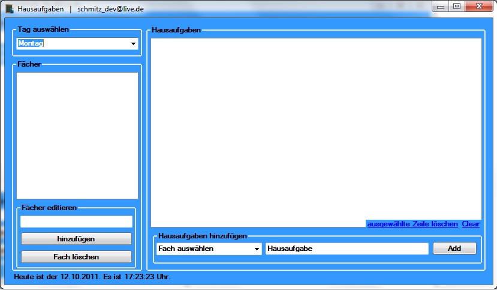Select the highlighted Montag text in day selector
The height and width of the screenshot is (290, 497).
31,43
